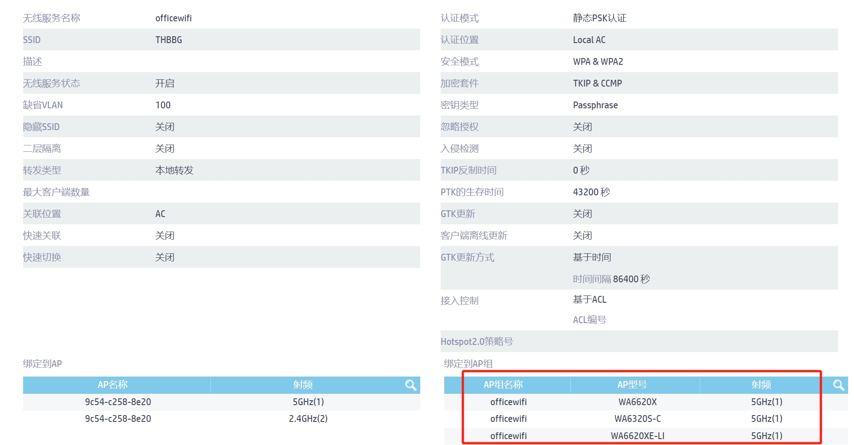Click the 缺省VLAN value 100

click(163, 105)
